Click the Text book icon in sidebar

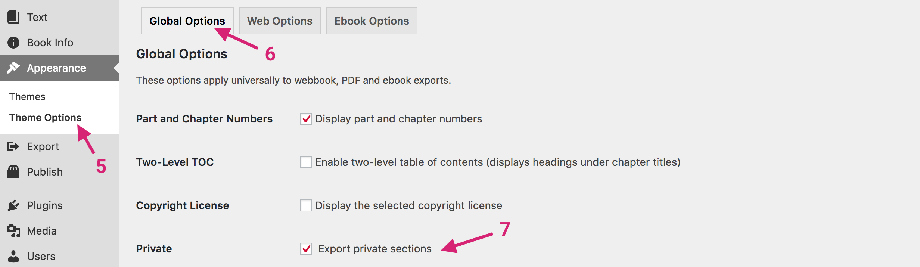point(13,17)
